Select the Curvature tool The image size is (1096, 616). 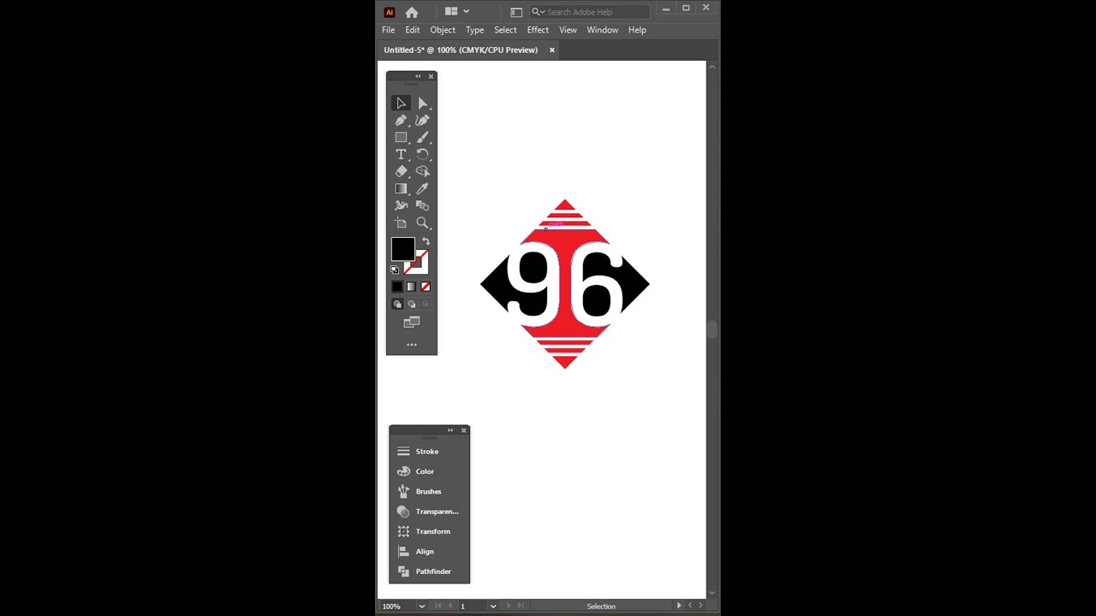click(x=423, y=121)
